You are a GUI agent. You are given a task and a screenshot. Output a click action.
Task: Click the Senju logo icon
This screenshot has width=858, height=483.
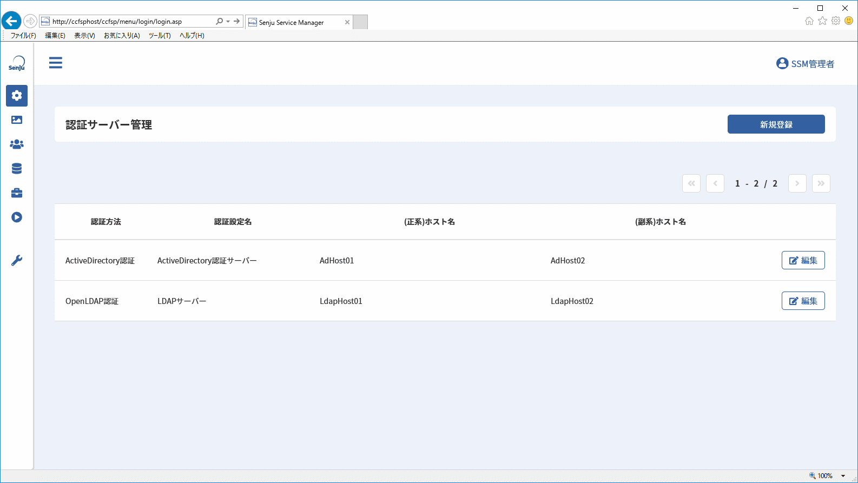pyautogui.click(x=17, y=63)
